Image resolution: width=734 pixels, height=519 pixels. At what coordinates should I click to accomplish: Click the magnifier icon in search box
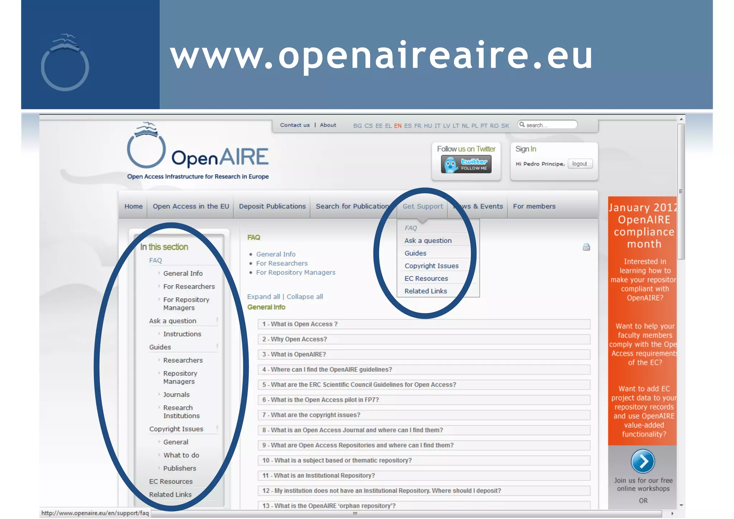coord(522,124)
